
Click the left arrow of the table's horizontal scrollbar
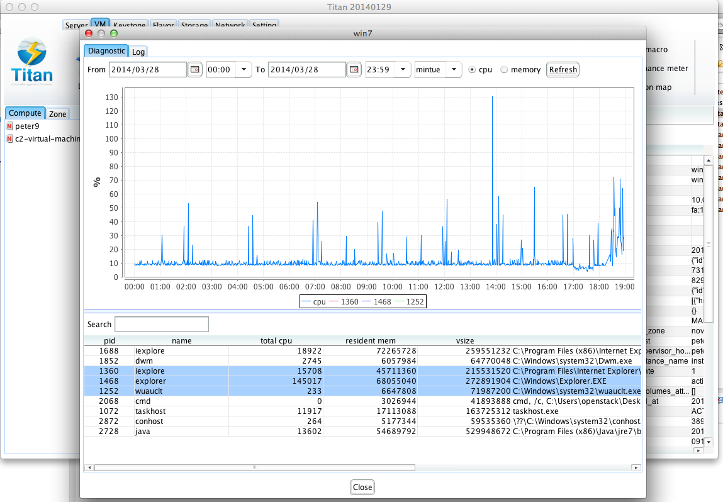(x=89, y=467)
